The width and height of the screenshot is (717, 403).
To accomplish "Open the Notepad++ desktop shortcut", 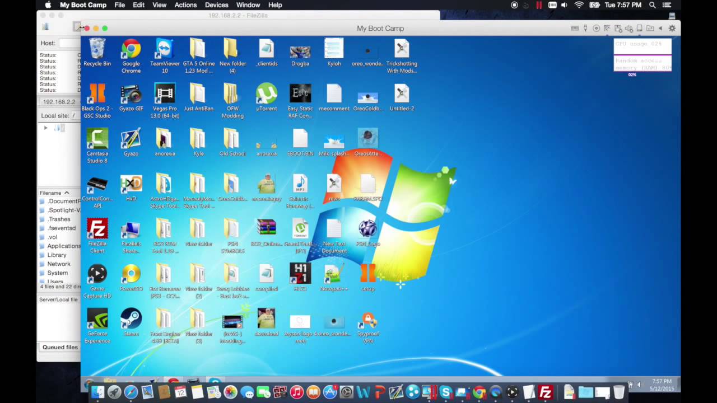I will pos(334,278).
